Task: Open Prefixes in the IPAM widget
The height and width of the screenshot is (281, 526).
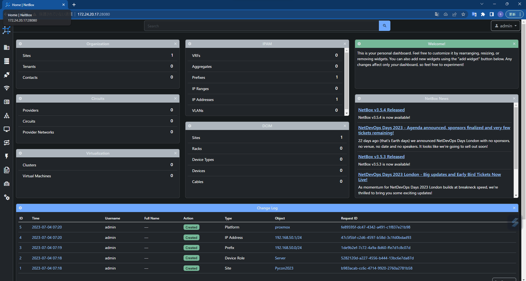Action: [199, 77]
